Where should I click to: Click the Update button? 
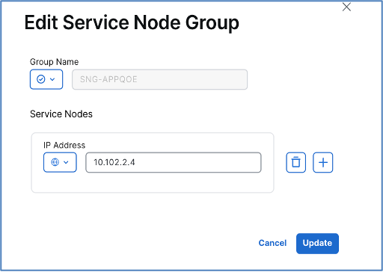[x=317, y=244]
